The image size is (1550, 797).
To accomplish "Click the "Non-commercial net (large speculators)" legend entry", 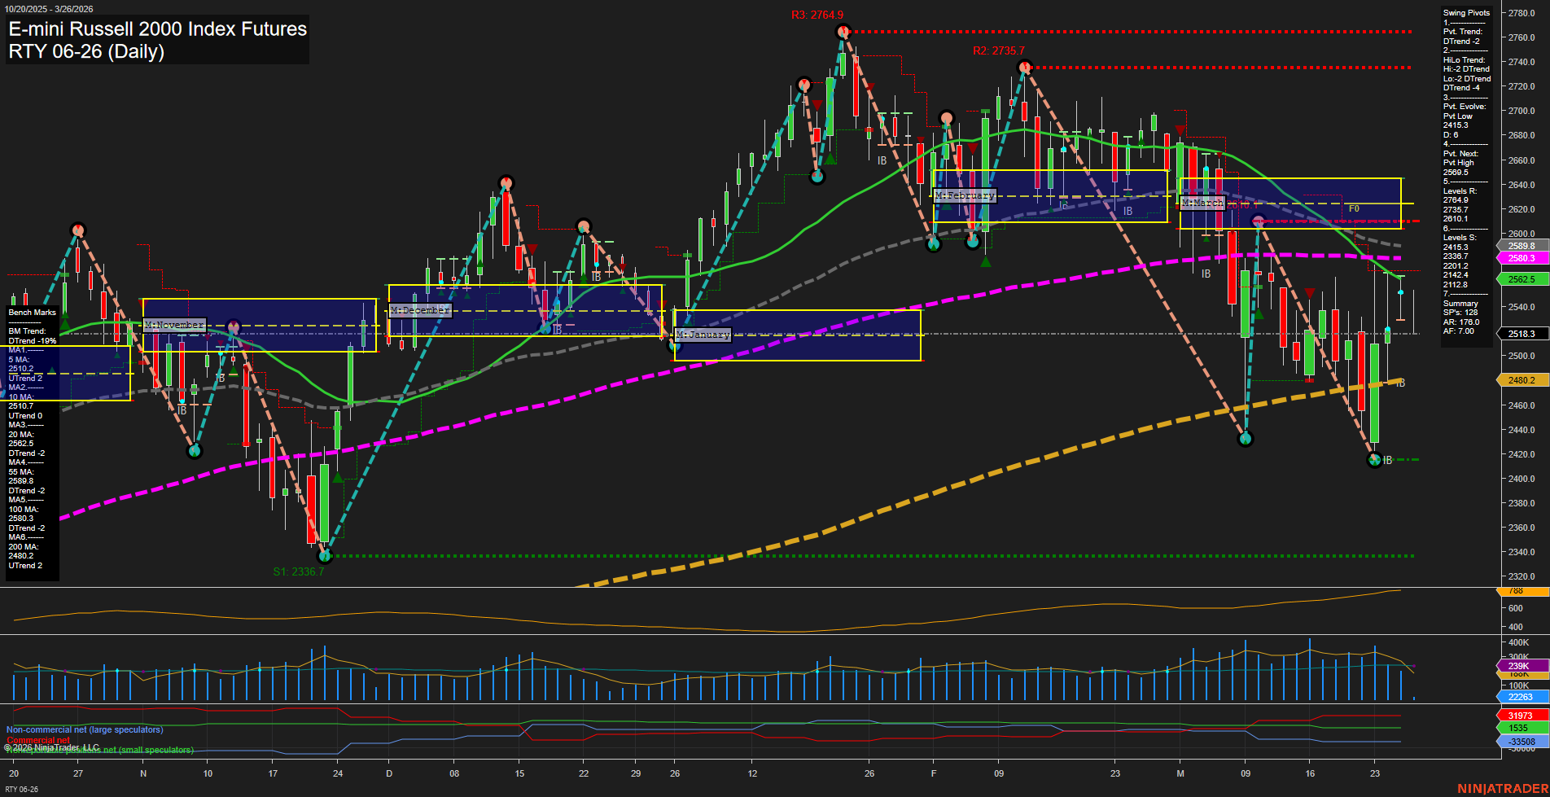I will pos(85,730).
